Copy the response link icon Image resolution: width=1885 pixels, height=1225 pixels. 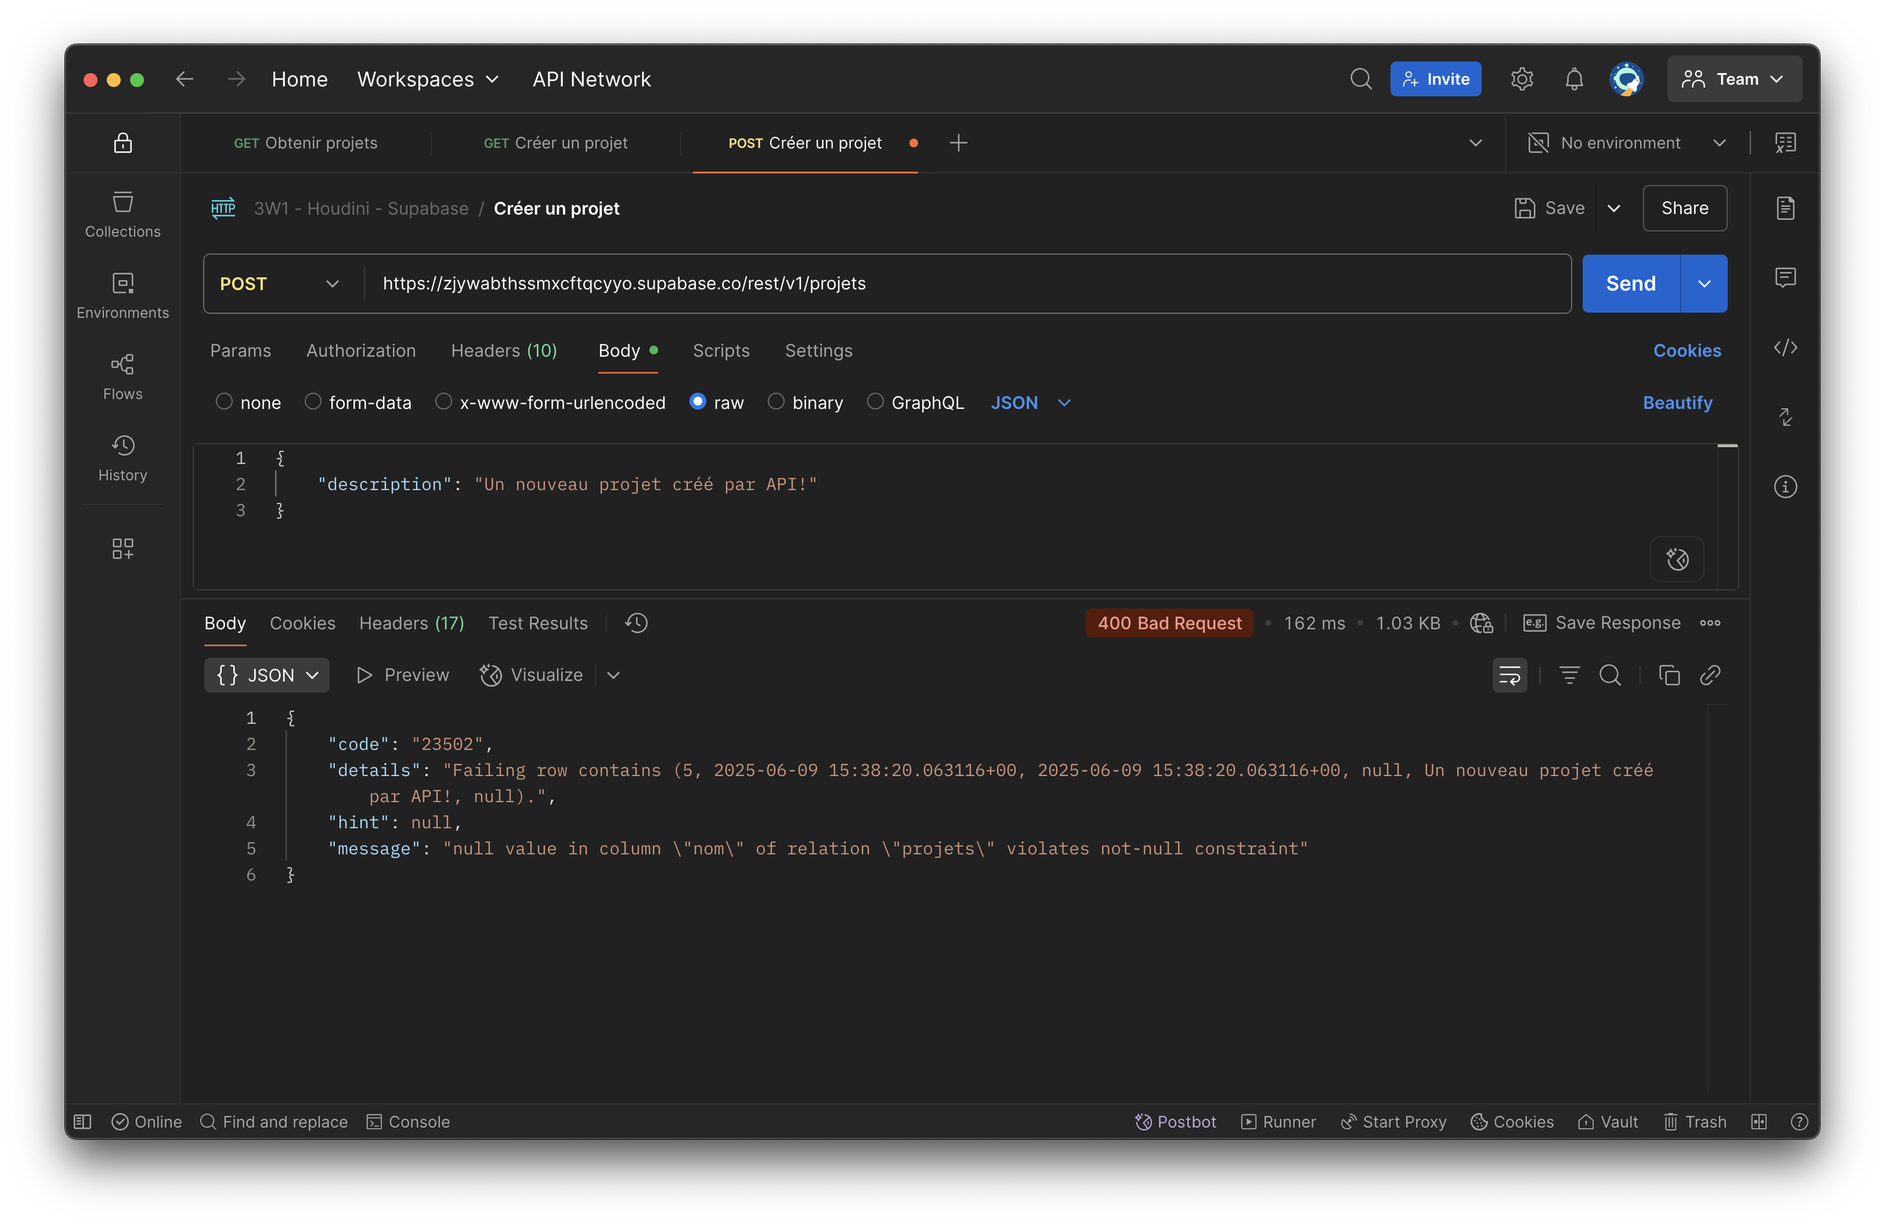point(1710,675)
